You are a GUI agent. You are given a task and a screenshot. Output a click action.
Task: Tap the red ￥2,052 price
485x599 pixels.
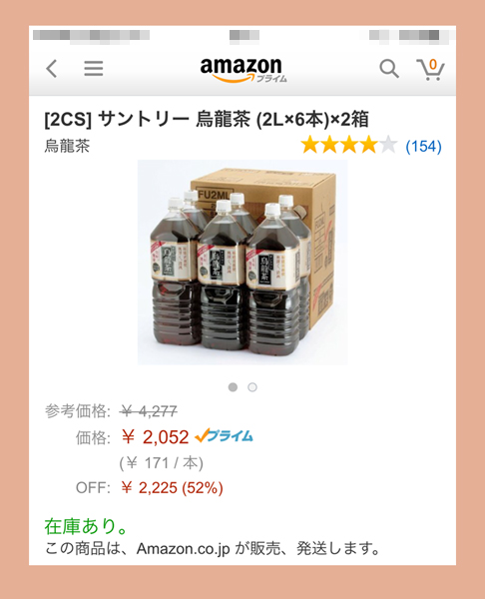click(x=155, y=436)
